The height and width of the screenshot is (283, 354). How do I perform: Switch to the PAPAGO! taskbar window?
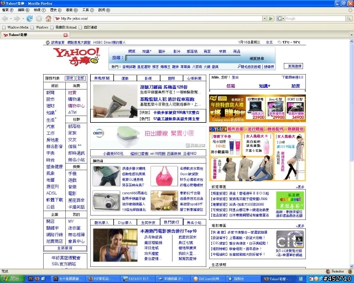coord(138,279)
